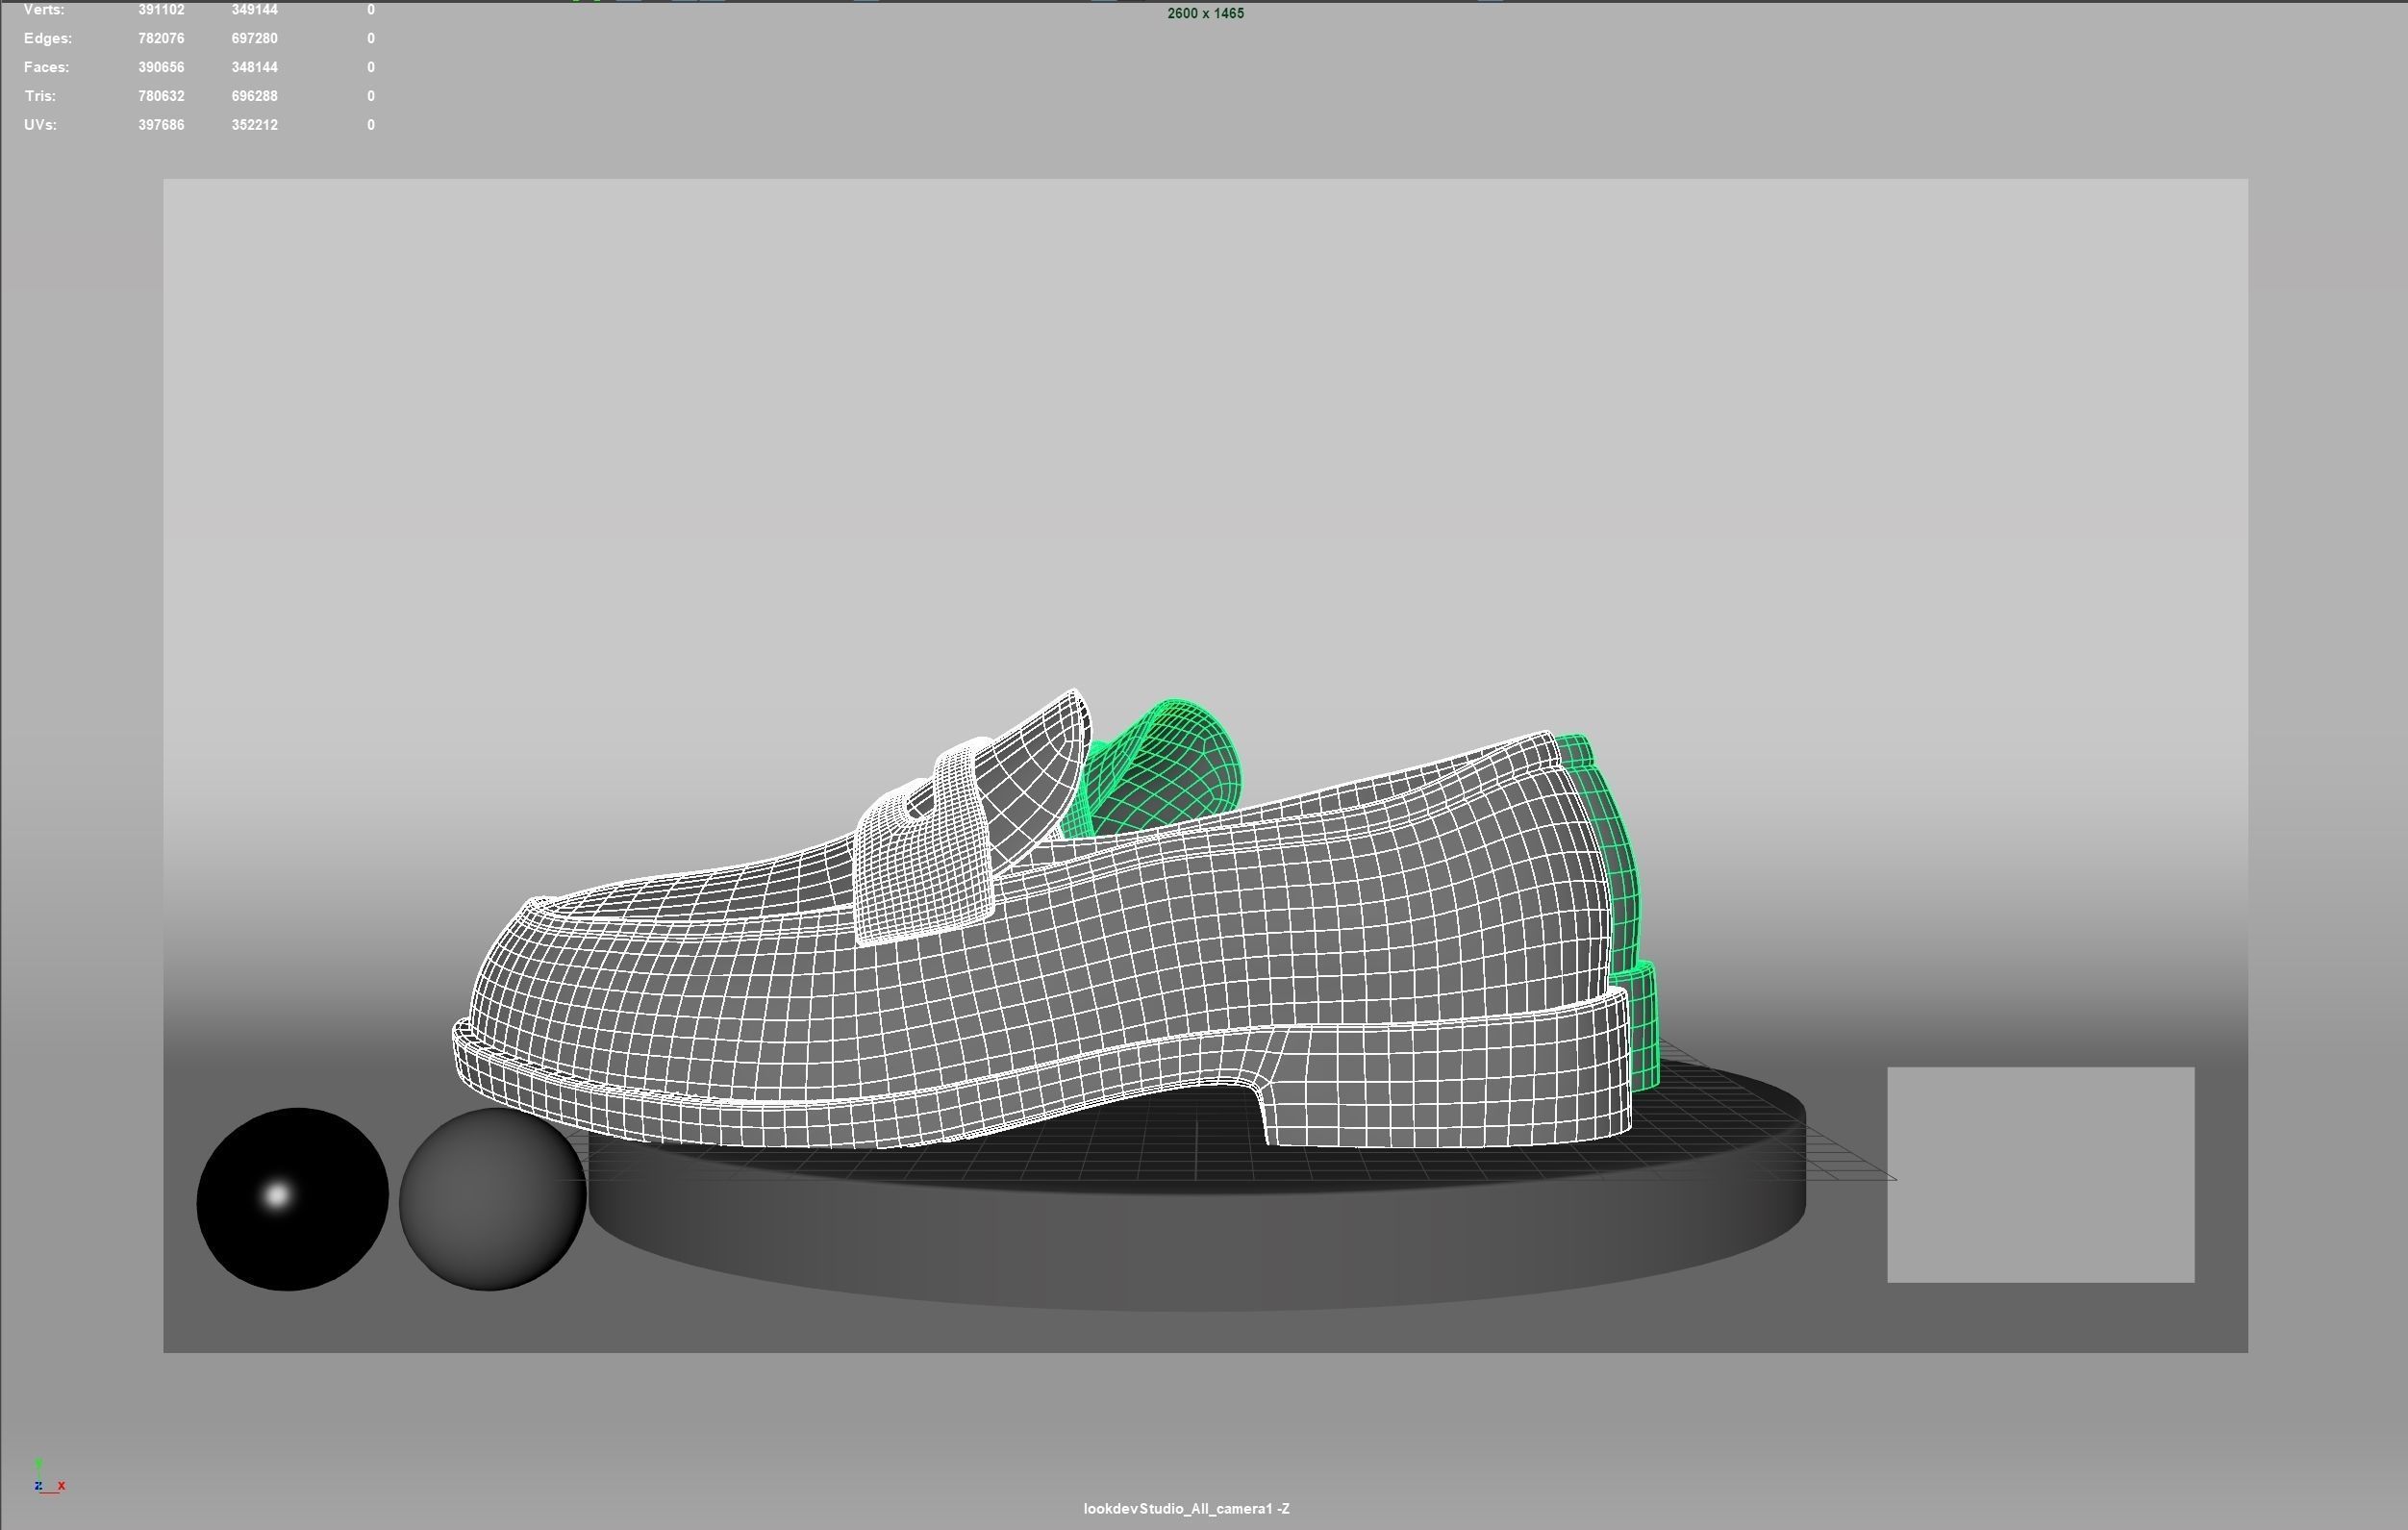
Task: Click the Faces value 390656
Action: point(161,67)
